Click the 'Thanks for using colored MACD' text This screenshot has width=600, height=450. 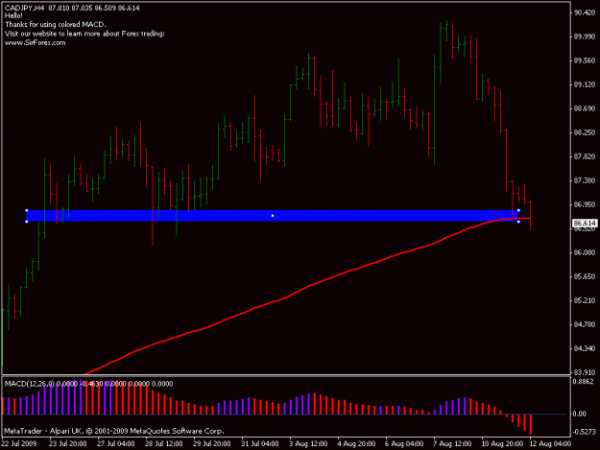tap(56, 25)
